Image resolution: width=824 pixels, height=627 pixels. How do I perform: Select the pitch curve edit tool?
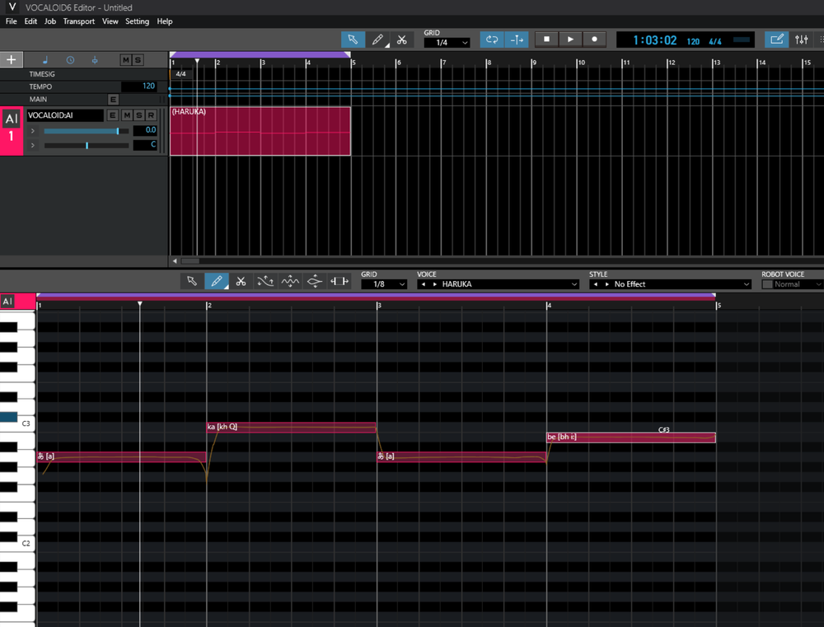tap(265, 282)
